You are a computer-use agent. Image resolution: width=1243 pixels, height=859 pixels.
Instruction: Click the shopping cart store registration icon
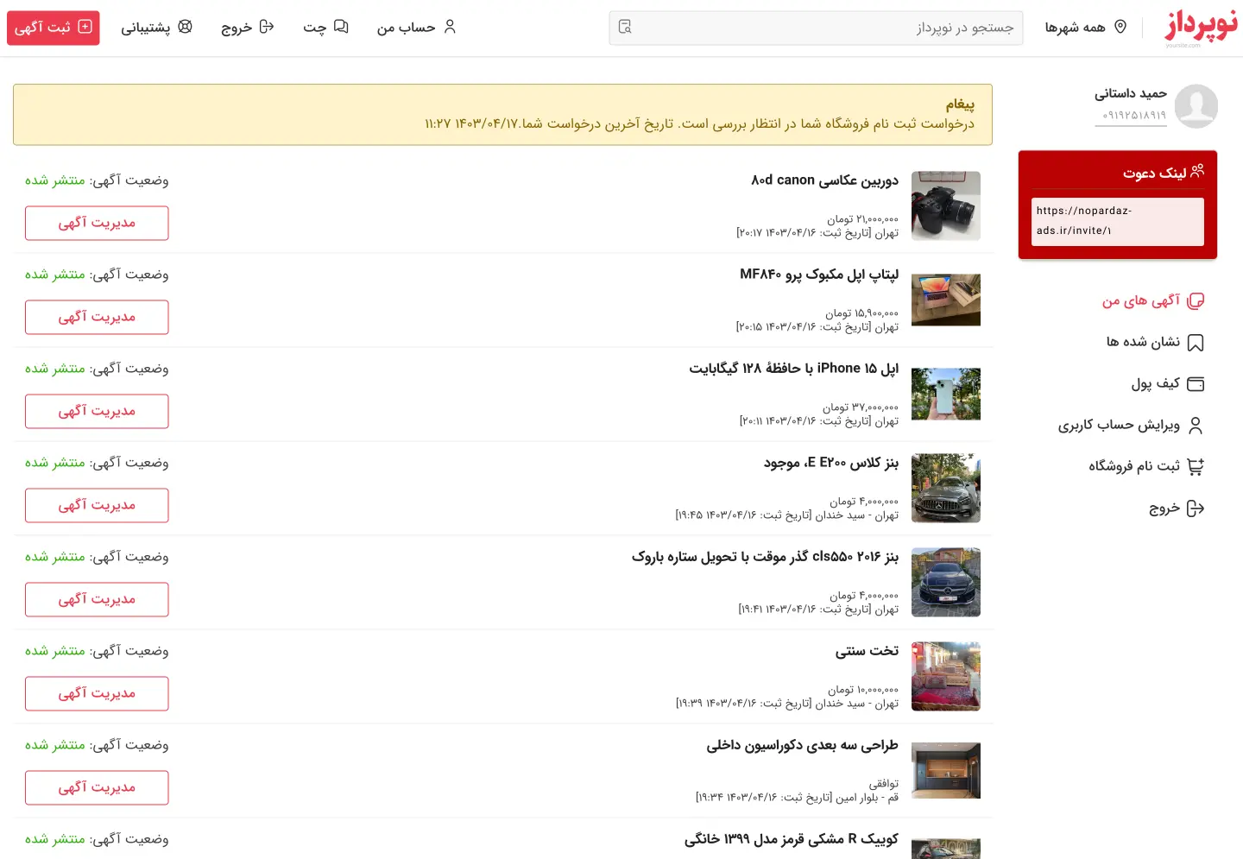coord(1196,467)
